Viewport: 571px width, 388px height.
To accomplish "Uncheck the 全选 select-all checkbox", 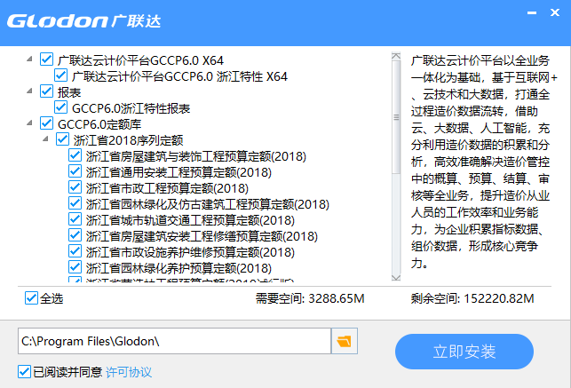I will tap(32, 298).
